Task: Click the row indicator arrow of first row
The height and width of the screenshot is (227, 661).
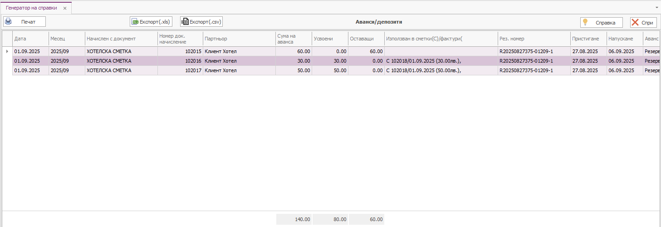Action: [x=7, y=51]
